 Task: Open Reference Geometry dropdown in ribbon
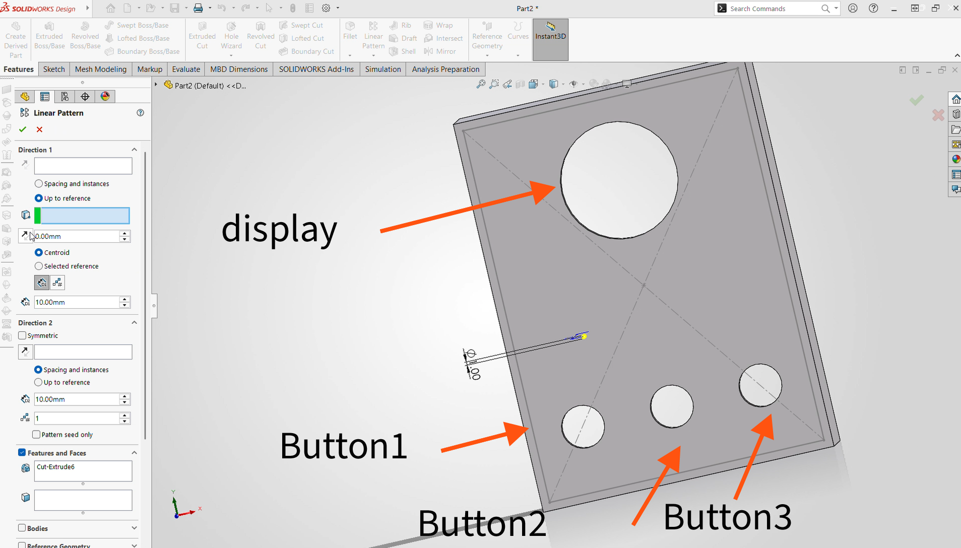click(x=487, y=56)
